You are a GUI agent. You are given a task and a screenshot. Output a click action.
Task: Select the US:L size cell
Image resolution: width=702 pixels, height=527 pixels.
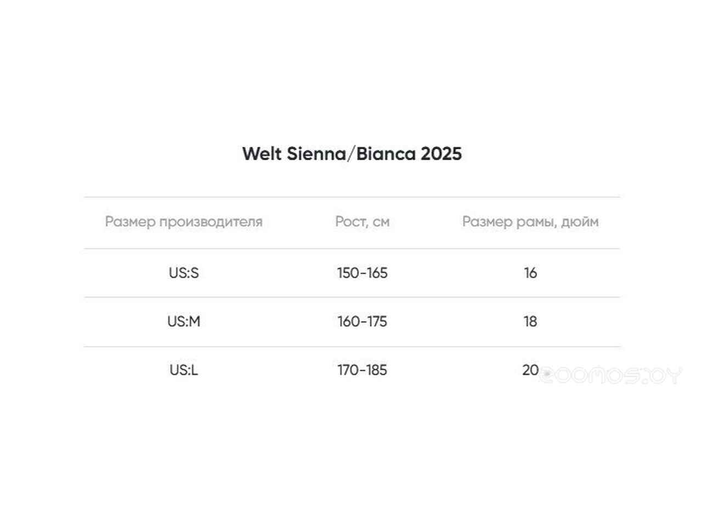click(x=184, y=371)
